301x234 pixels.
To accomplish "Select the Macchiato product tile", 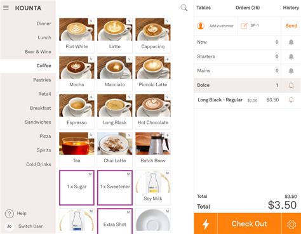I will click(x=115, y=74).
